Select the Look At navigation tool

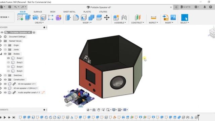(94, 110)
